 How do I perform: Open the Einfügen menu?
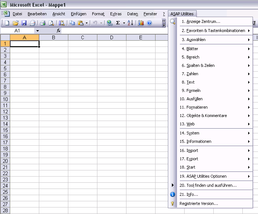point(78,14)
